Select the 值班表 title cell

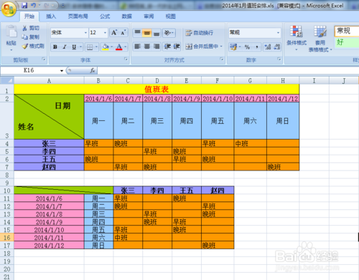point(157,90)
